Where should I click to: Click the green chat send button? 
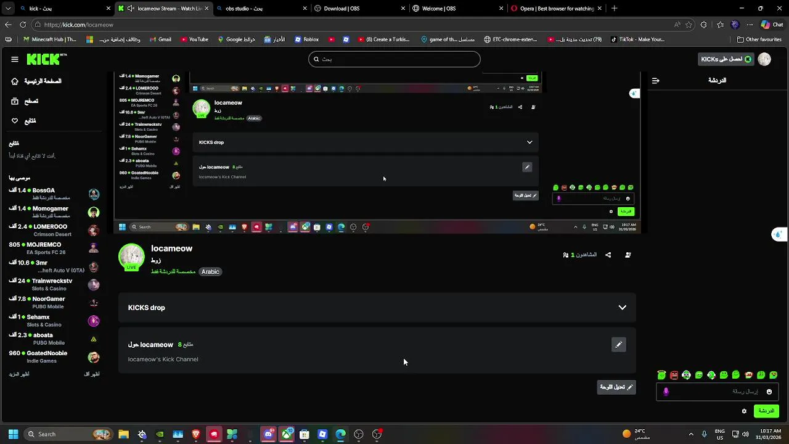click(x=766, y=411)
